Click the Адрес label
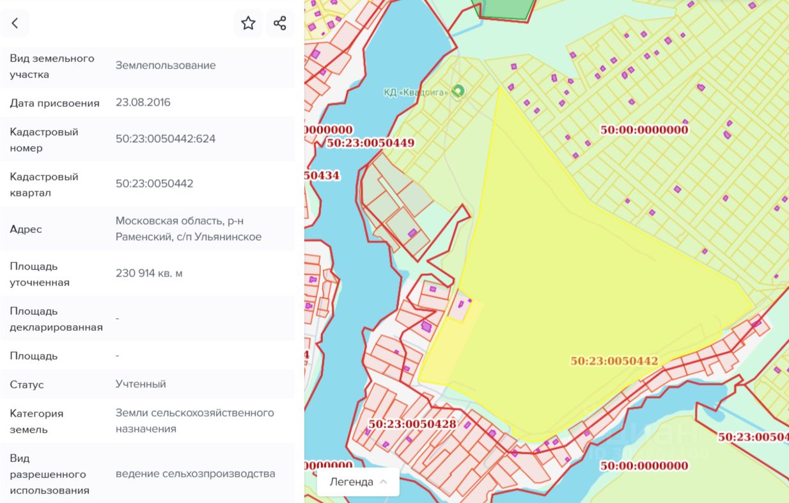The height and width of the screenshot is (503, 789). point(26,229)
